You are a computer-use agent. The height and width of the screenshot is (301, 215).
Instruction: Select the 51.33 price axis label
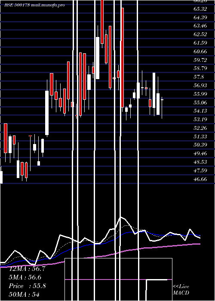200,136
